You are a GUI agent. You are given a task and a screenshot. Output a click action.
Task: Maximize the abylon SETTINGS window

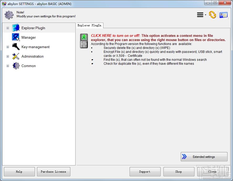pos(215,3)
